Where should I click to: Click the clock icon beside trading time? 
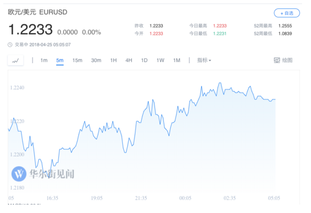[x=10, y=45]
